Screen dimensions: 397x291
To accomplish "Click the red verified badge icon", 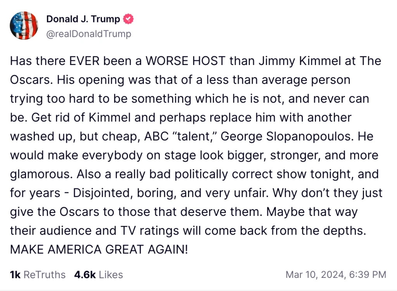I will coord(128,19).
